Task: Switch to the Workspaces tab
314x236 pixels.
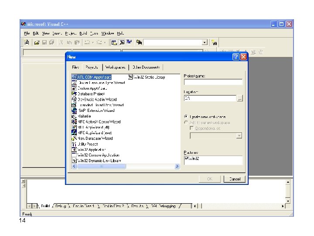Action: [116, 67]
